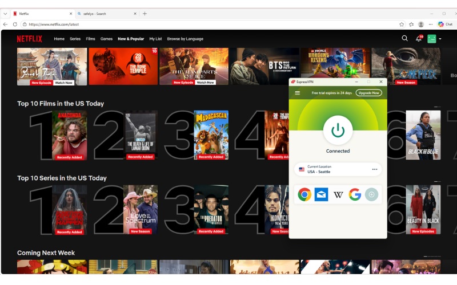Expand the profile dropdown arrow
457x285 pixels.
coord(440,39)
